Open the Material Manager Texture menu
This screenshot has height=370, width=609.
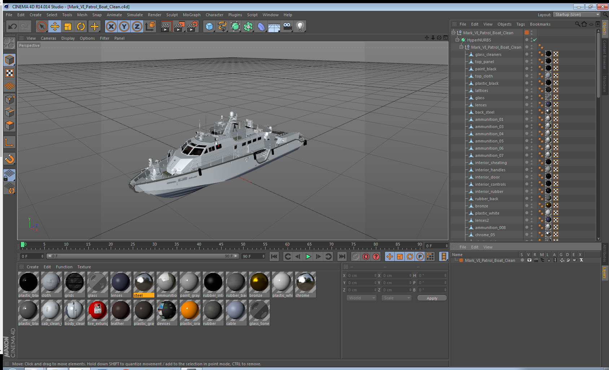click(x=84, y=267)
